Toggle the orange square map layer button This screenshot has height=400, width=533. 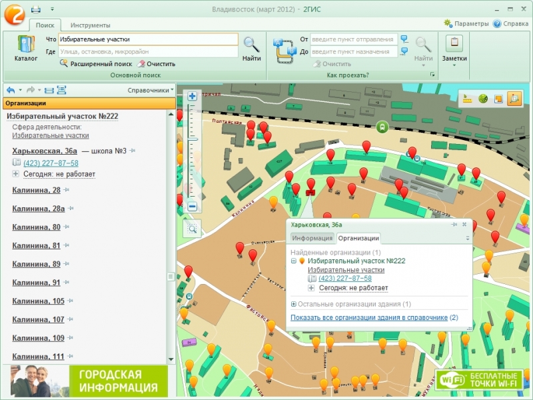[498, 99]
